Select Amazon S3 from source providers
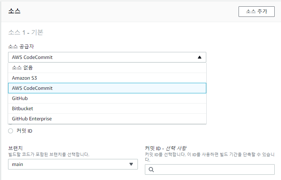Screen dimensions: 281x180 click(107, 78)
